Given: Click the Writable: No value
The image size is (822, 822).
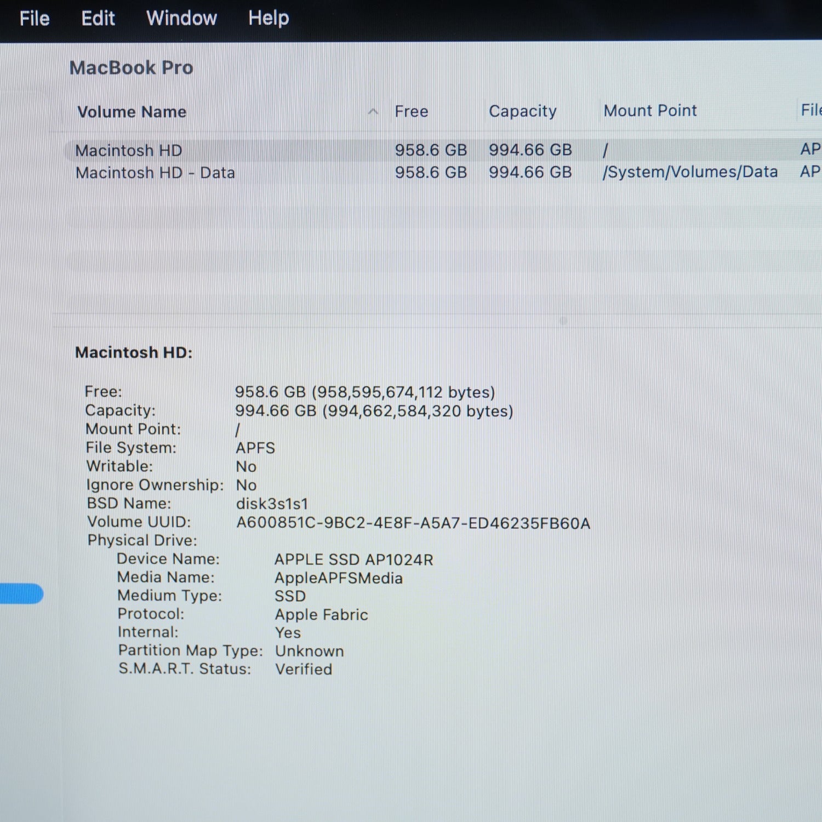Looking at the screenshot, I should coord(246,467).
